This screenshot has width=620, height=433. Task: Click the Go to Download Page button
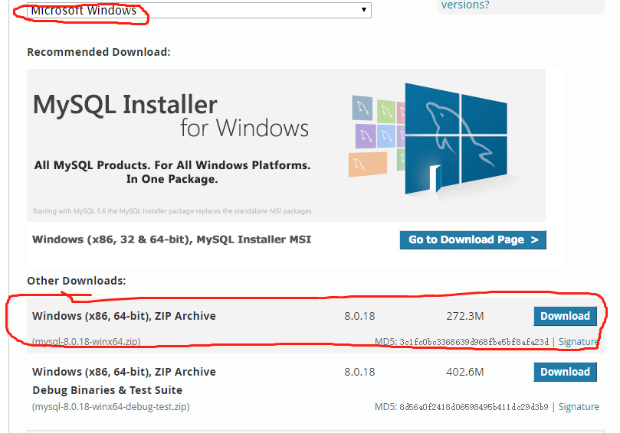click(x=473, y=240)
